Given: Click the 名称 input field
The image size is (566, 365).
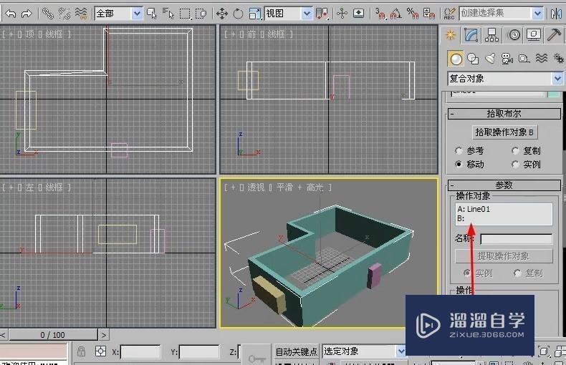Looking at the screenshot, I should (x=516, y=239).
